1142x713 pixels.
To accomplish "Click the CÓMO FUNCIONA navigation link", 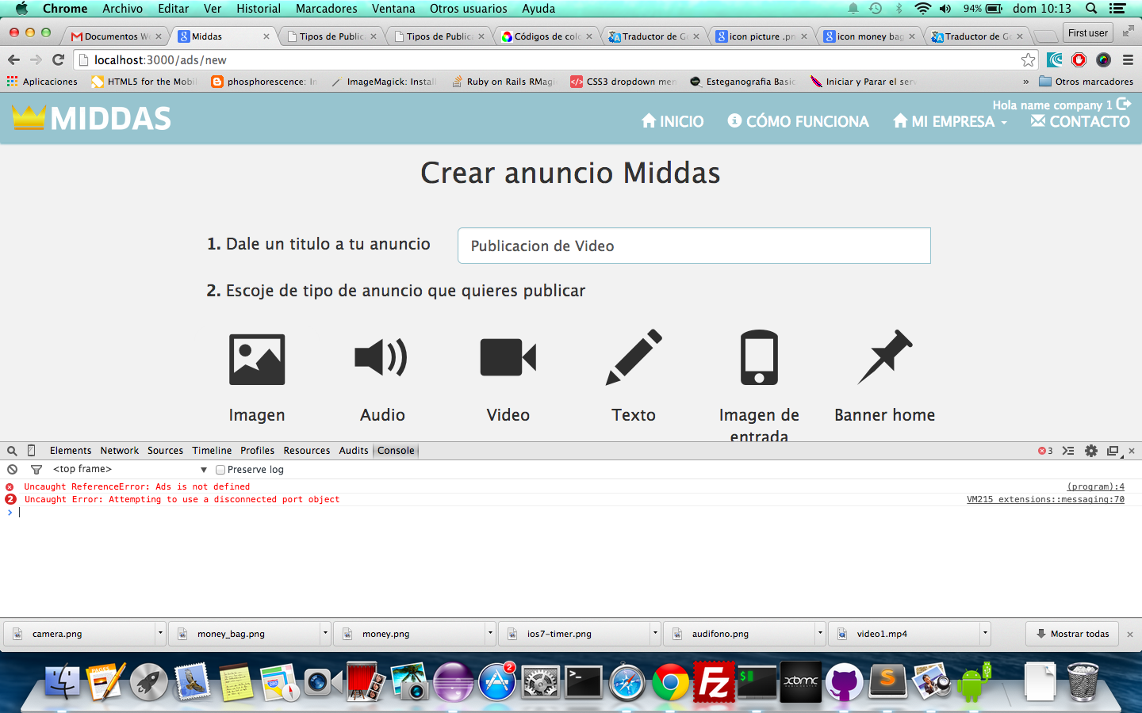I will [x=799, y=121].
